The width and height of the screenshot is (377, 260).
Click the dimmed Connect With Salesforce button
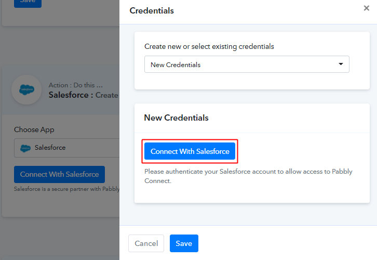click(59, 174)
